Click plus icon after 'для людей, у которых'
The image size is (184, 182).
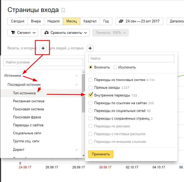tap(90, 48)
